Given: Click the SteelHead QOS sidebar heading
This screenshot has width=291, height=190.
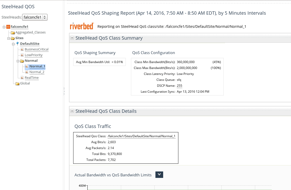Looking at the screenshot, I should point(18,6).
